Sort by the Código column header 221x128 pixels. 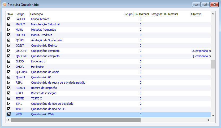[x=22, y=14]
